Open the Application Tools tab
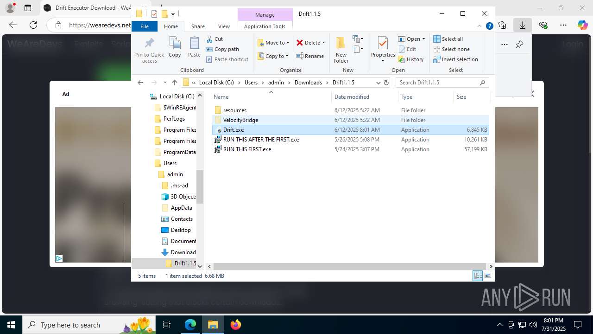This screenshot has width=593, height=334. coord(265,26)
